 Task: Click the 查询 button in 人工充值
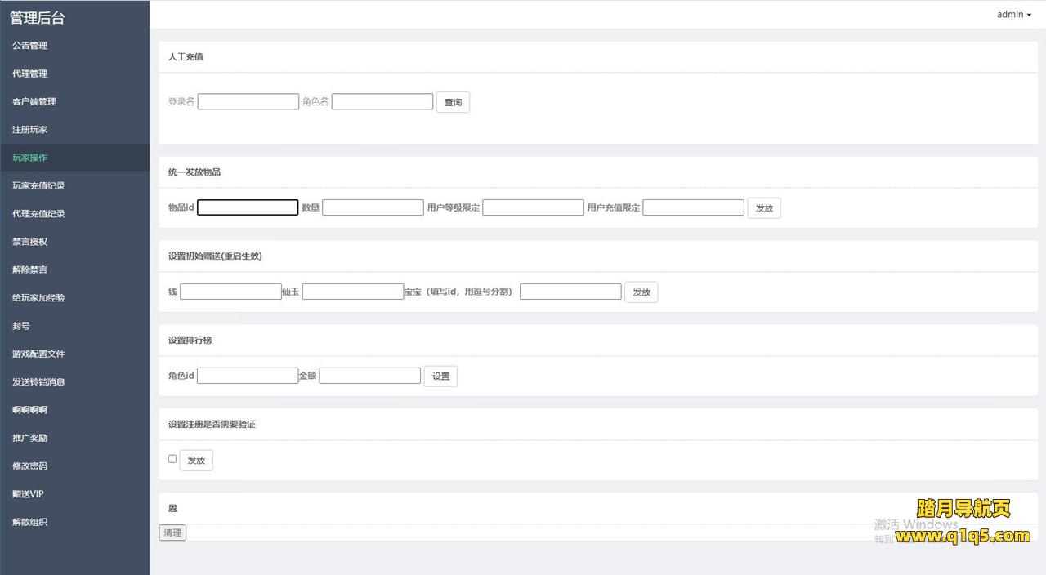(453, 102)
